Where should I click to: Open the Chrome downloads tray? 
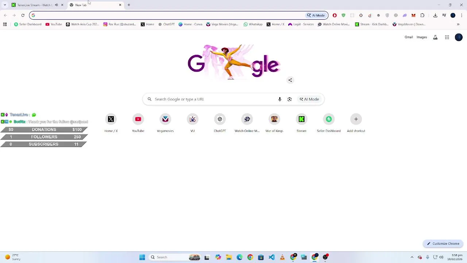(x=435, y=15)
